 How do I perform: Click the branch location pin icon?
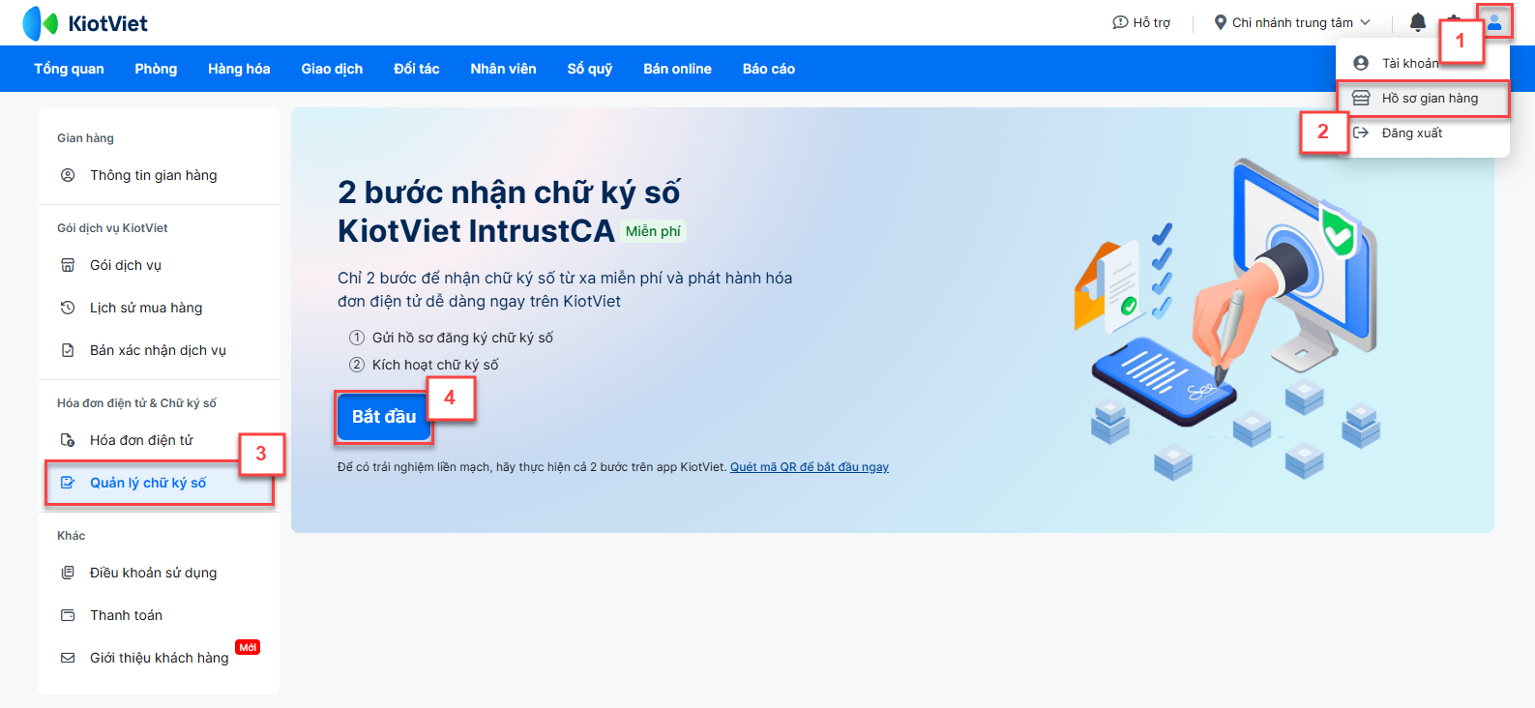coord(1221,22)
